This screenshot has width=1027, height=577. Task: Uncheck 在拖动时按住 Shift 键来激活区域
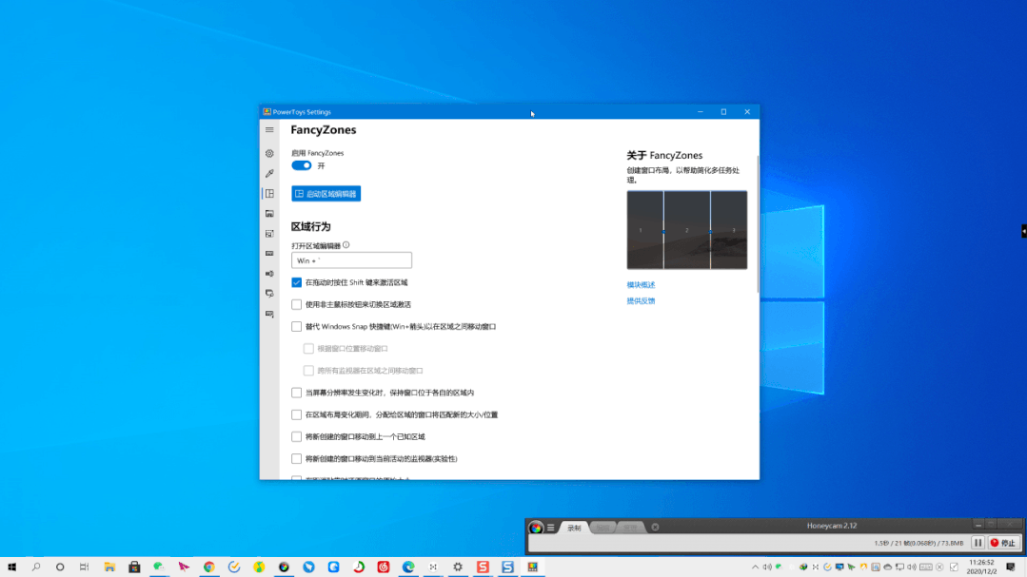[x=296, y=281]
